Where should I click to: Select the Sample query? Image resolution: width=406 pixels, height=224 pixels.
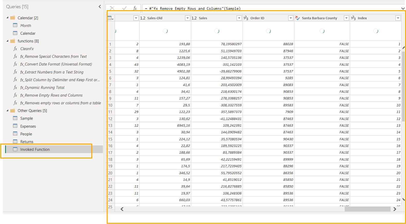[x=26, y=118]
